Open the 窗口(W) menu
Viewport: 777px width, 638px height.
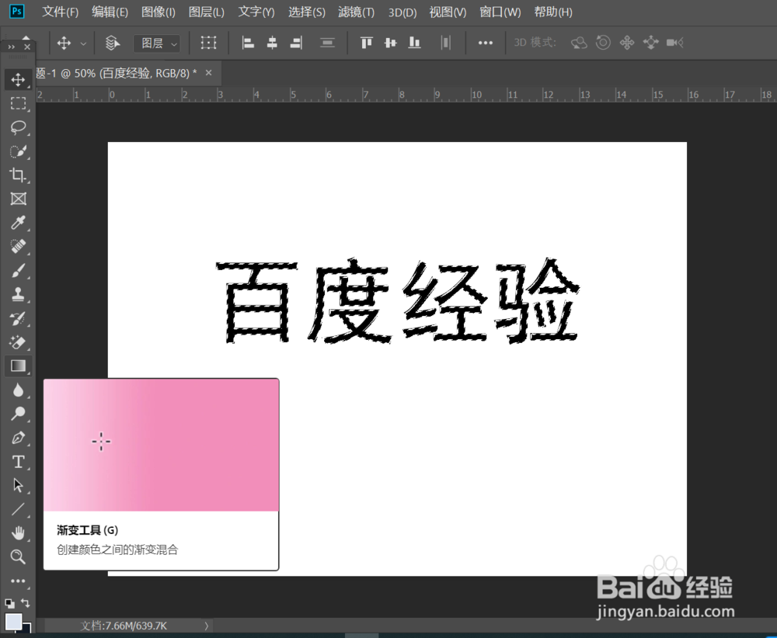pyautogui.click(x=500, y=12)
